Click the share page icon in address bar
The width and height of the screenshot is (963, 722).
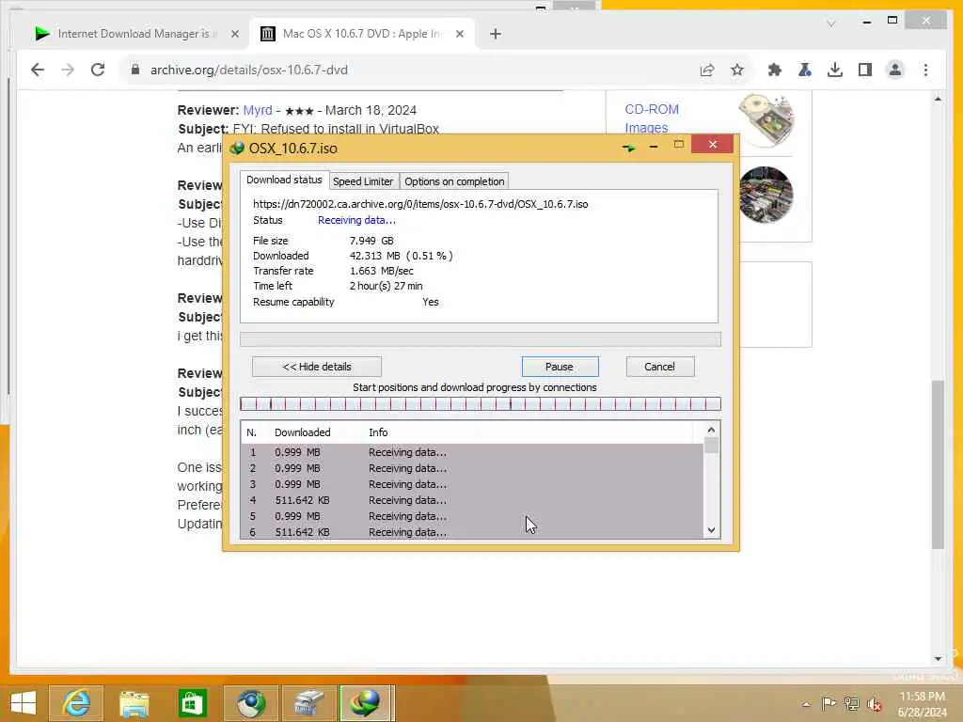pyautogui.click(x=707, y=70)
